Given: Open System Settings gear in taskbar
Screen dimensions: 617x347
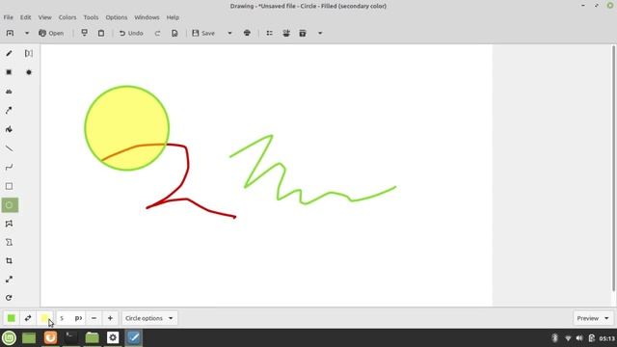Looking at the screenshot, I should click(113, 337).
